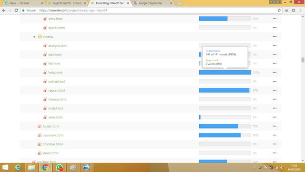This screenshot has width=305, height=172.
Task: Switch to the Projects search - Crowdin tab
Action: tap(67, 3)
